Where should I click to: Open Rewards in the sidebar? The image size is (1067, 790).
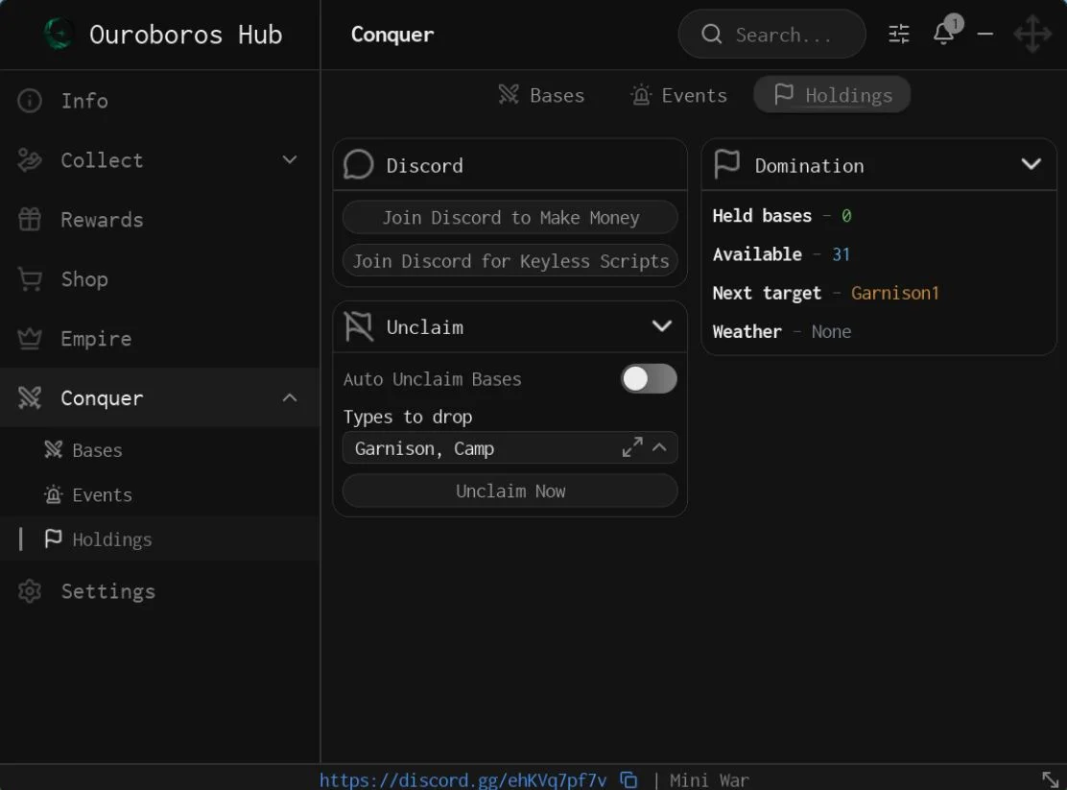[x=160, y=219]
